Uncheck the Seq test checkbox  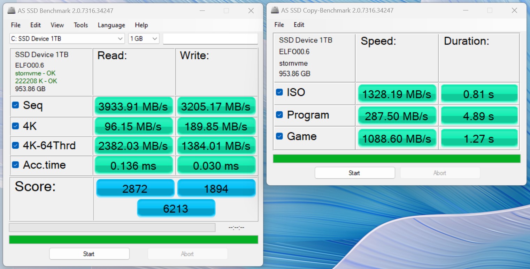click(x=15, y=105)
